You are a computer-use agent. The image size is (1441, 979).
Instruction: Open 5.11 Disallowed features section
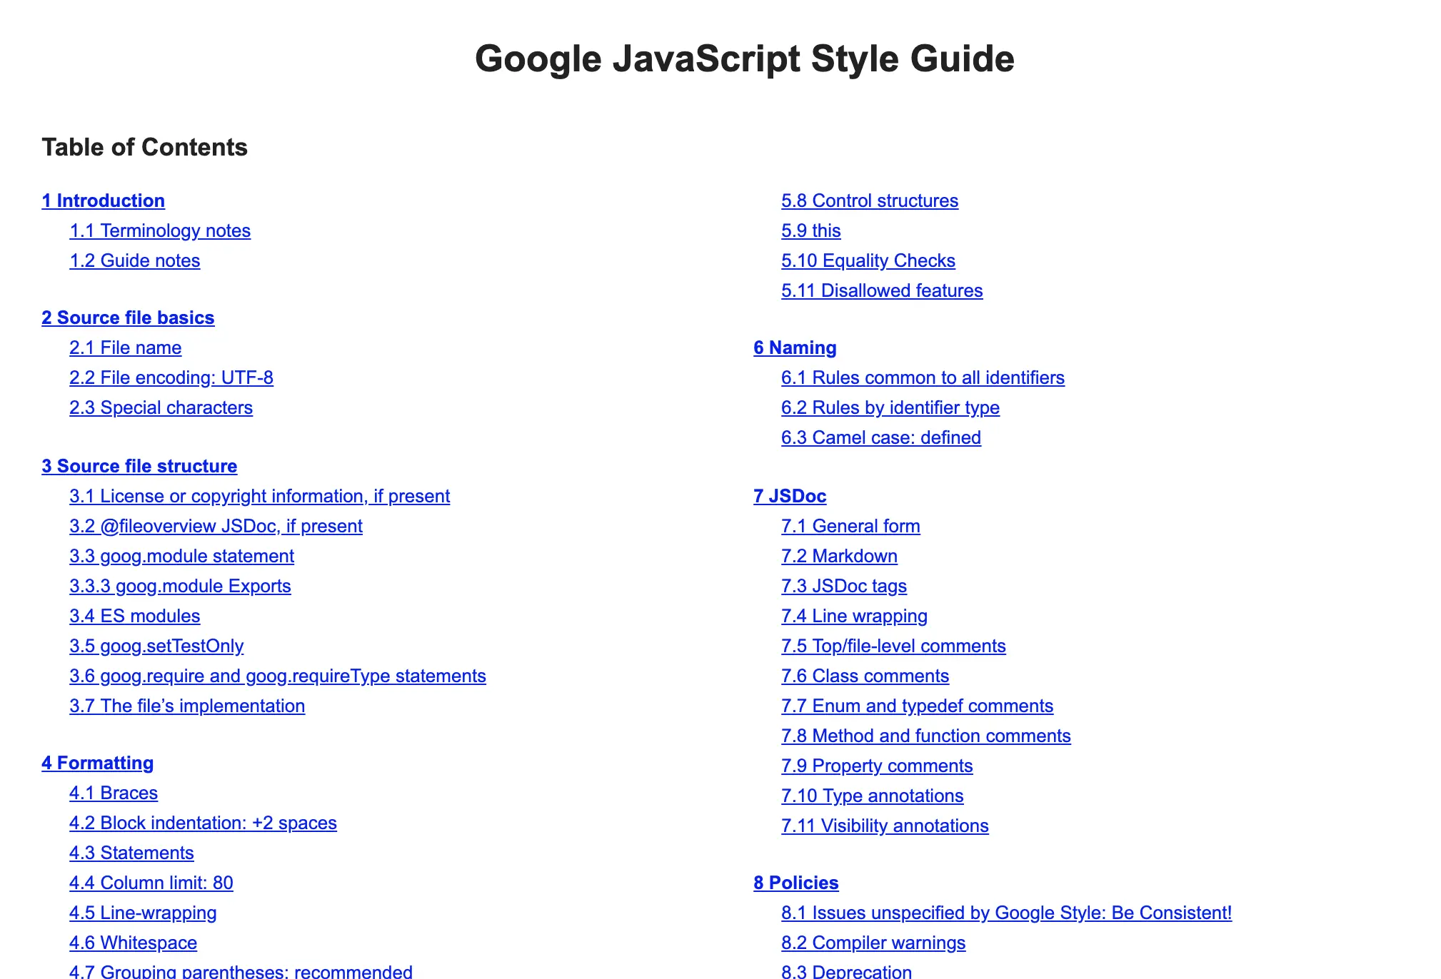pyautogui.click(x=882, y=290)
